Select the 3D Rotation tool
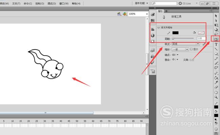Viewport: 220px width, 135px height. point(216,30)
